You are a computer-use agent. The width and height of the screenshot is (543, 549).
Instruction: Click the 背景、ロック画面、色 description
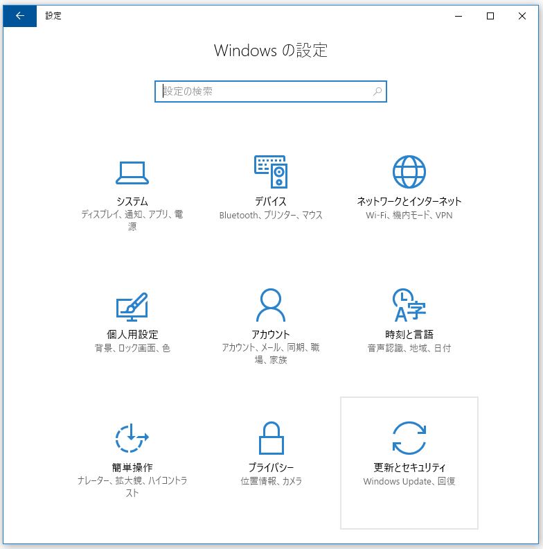click(x=132, y=348)
